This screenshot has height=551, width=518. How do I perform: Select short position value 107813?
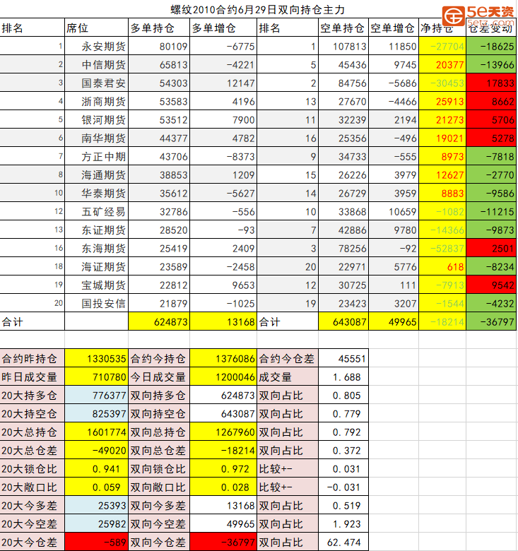(343, 46)
